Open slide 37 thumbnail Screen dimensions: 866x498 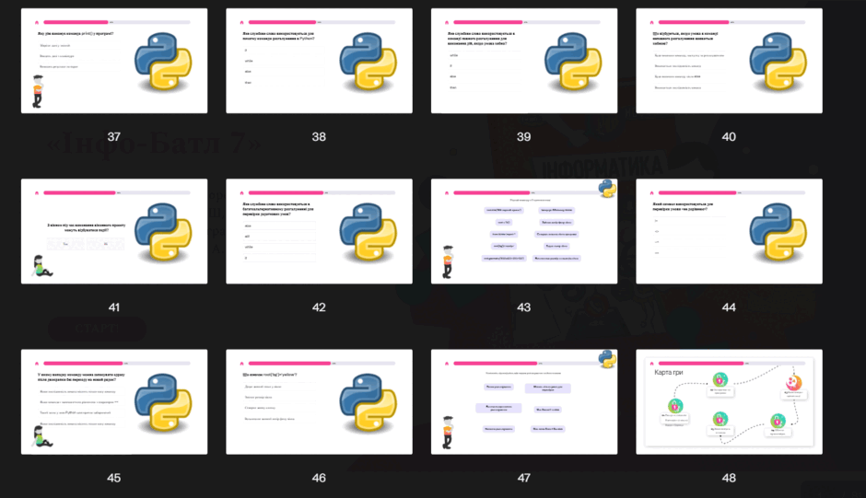pos(114,61)
